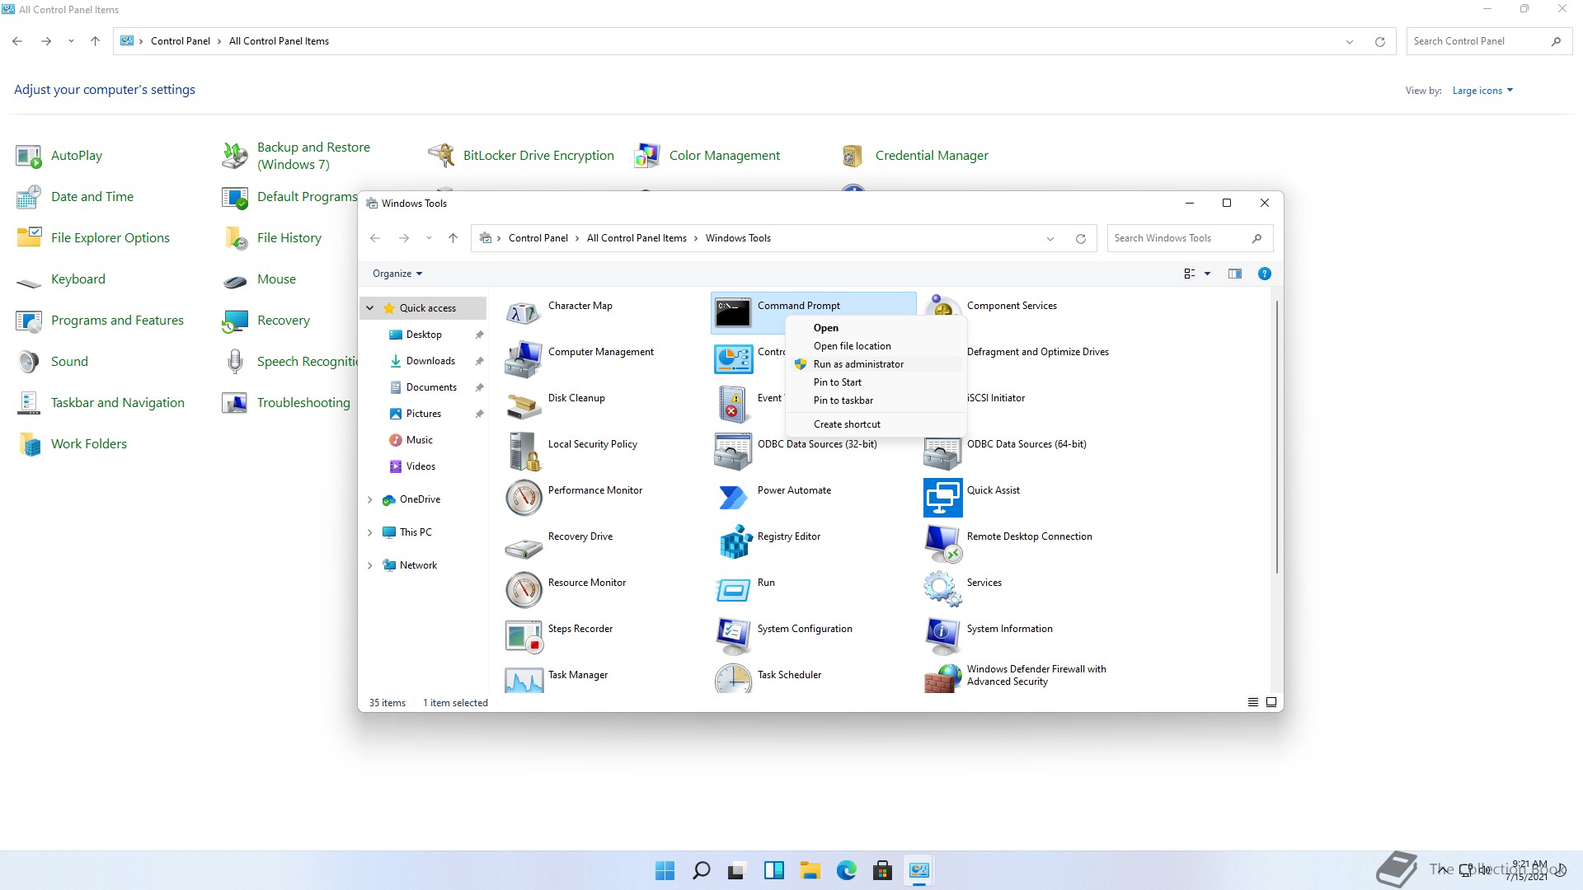Open the change view options dropdown arrow
This screenshot has width=1583, height=890.
tap(1208, 274)
